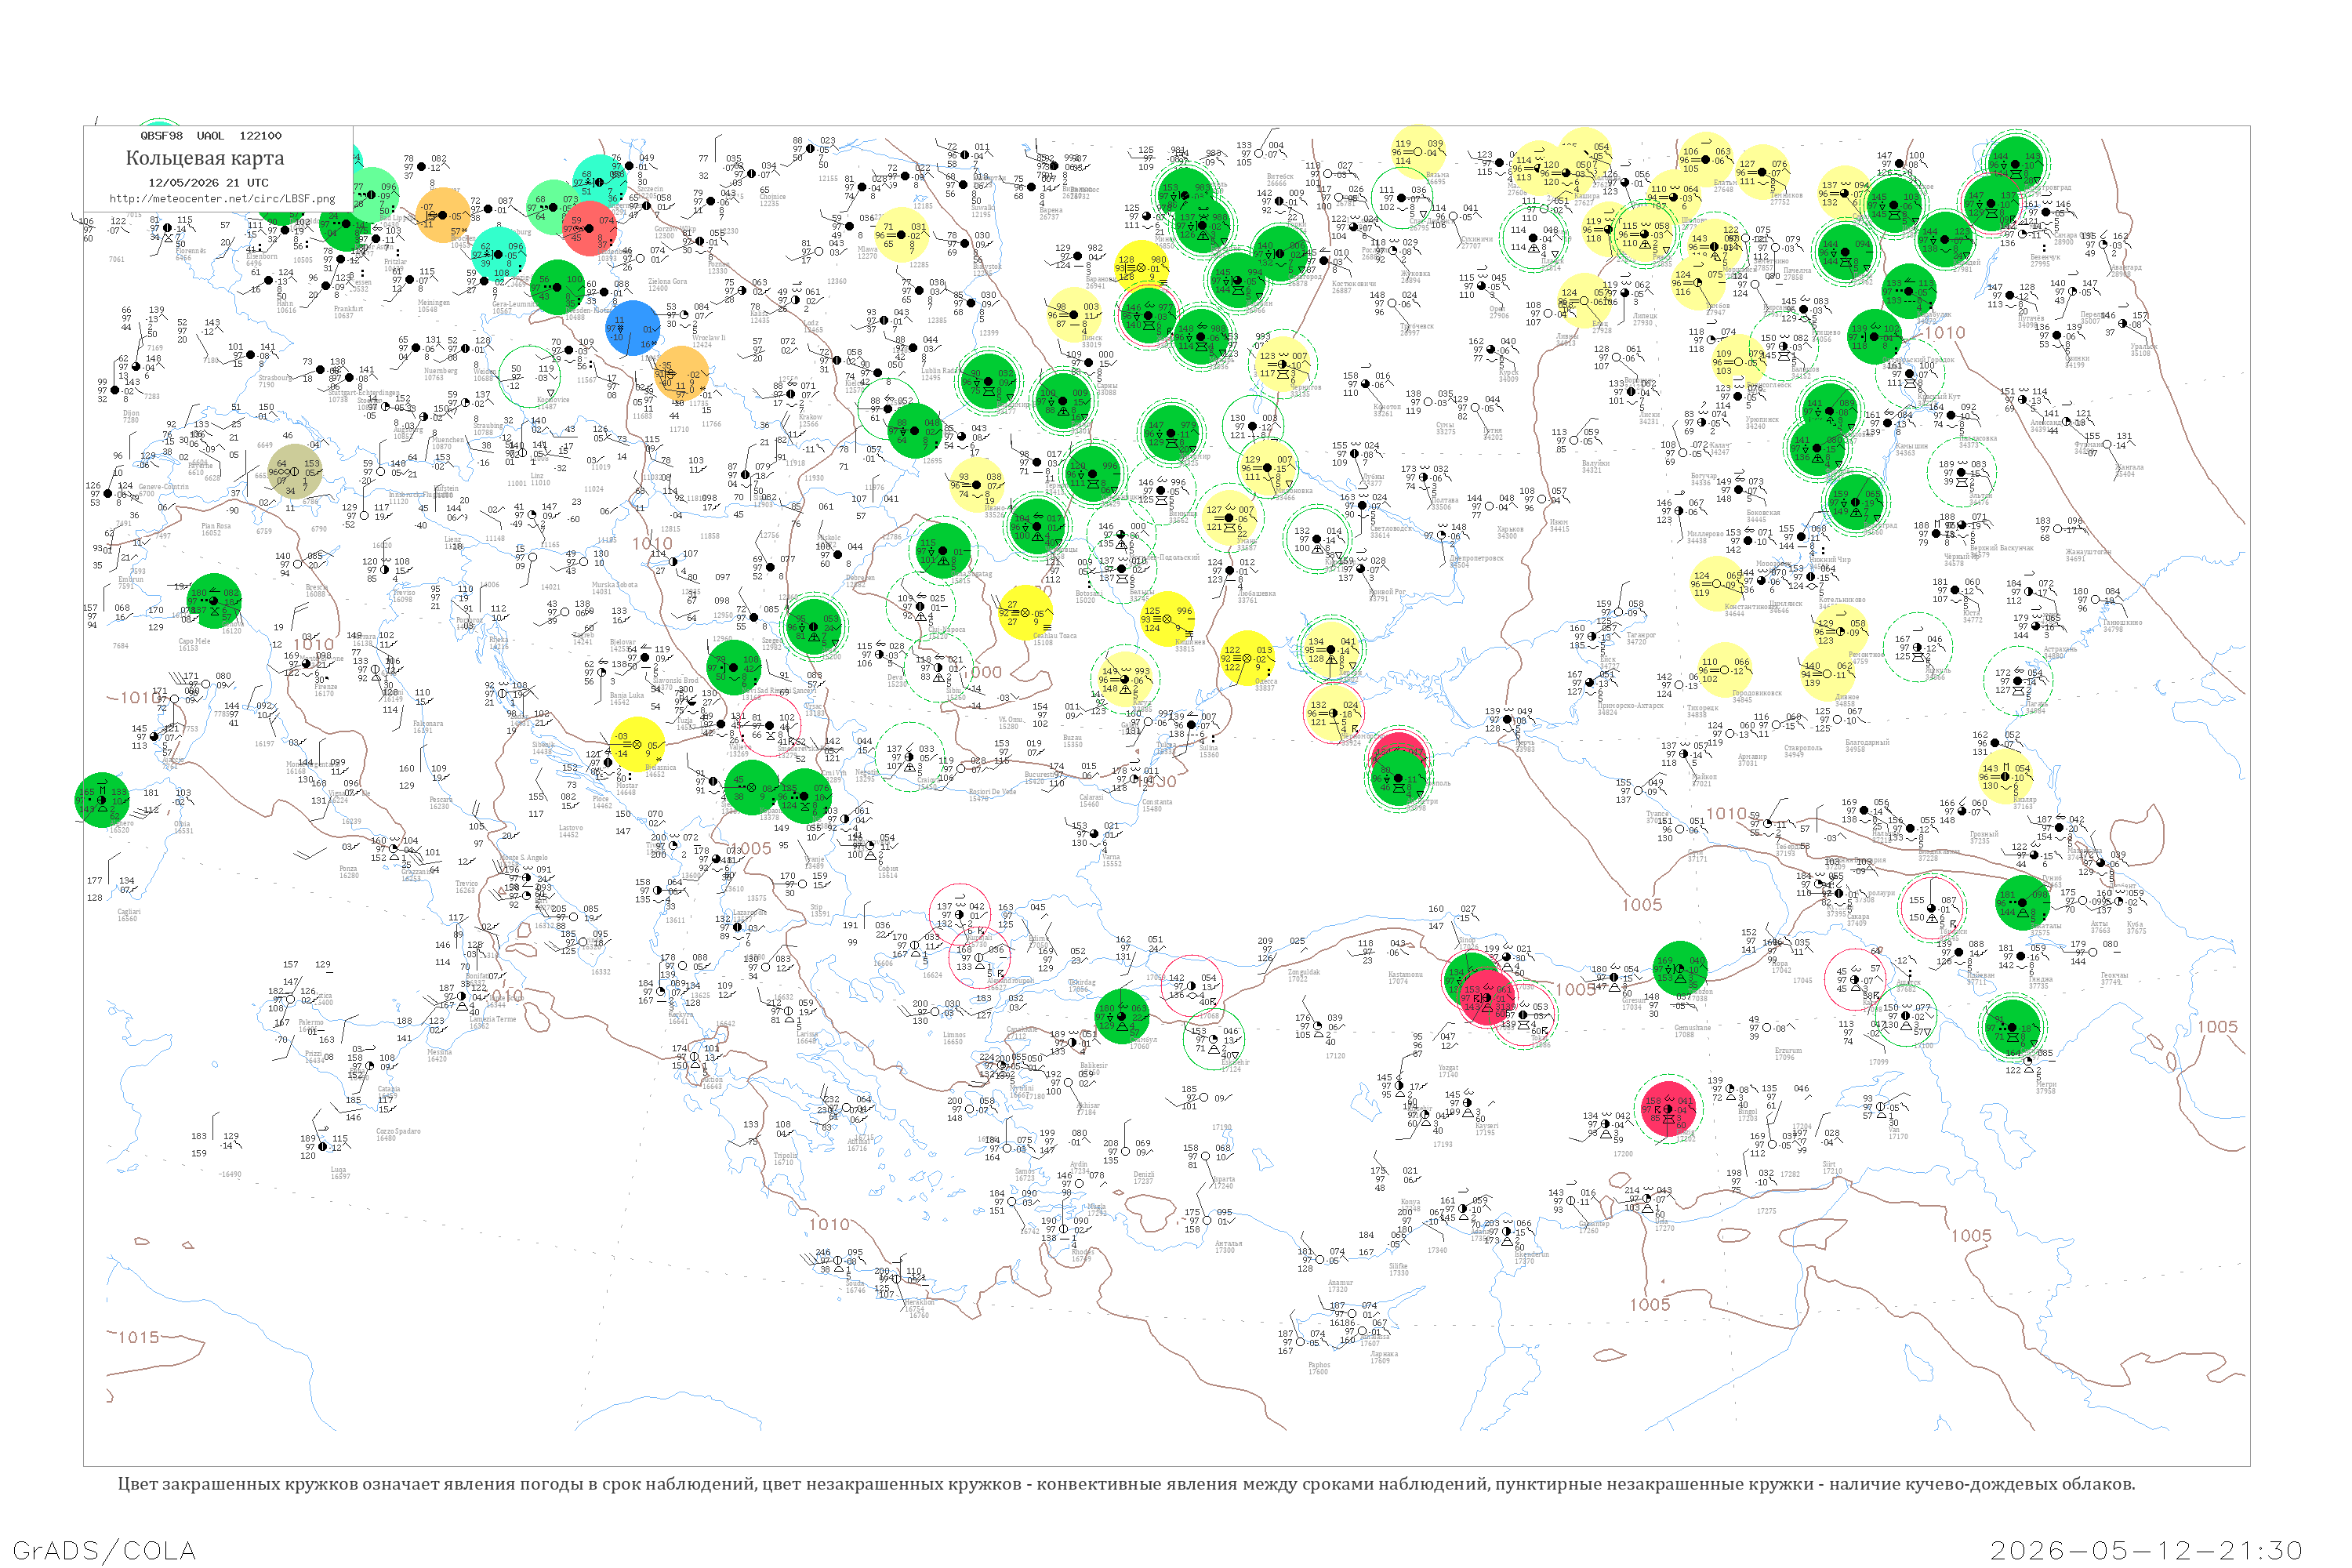The width and height of the screenshot is (2352, 1568).
Task: Click the unfilled green circle at Eskisehir
Action: [x=1213, y=1039]
